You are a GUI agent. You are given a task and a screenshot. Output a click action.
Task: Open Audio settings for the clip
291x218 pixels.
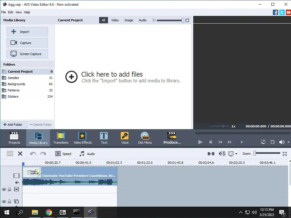coord(87,154)
